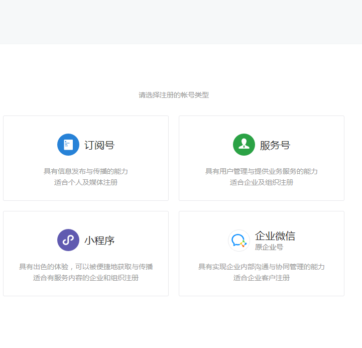Click 具有用户管理与提供业务服务的能力 description line
Viewport: 362px width, 348px height.
(x=262, y=171)
